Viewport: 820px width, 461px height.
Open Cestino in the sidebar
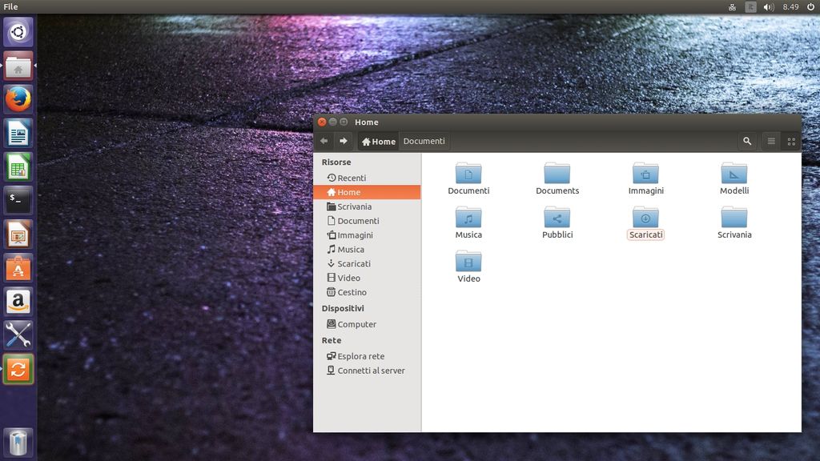click(352, 292)
